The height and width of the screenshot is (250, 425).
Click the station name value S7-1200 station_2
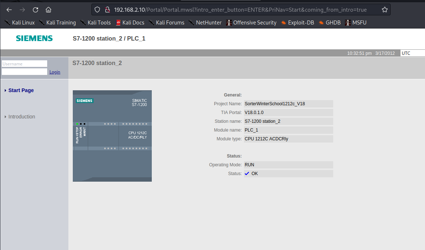tap(262, 121)
